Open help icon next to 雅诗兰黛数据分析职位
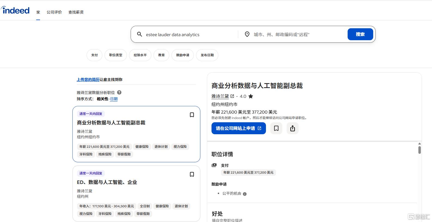This screenshot has height=222, width=432. [119, 92]
